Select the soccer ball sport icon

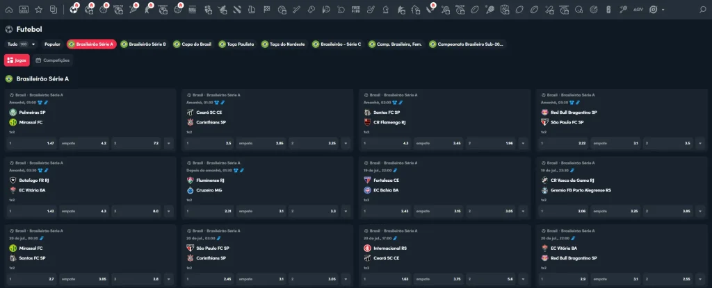click(74, 10)
